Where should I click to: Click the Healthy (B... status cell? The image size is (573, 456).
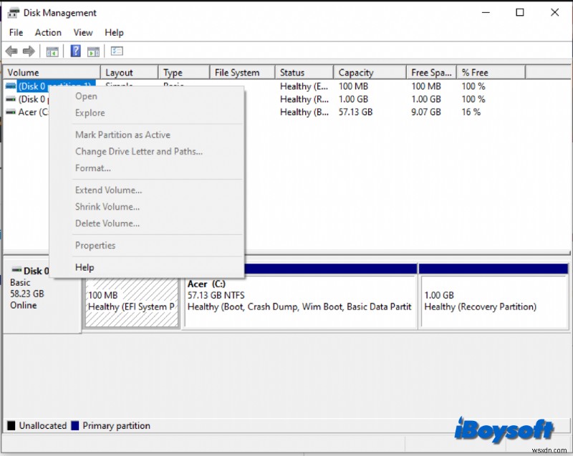tap(304, 112)
